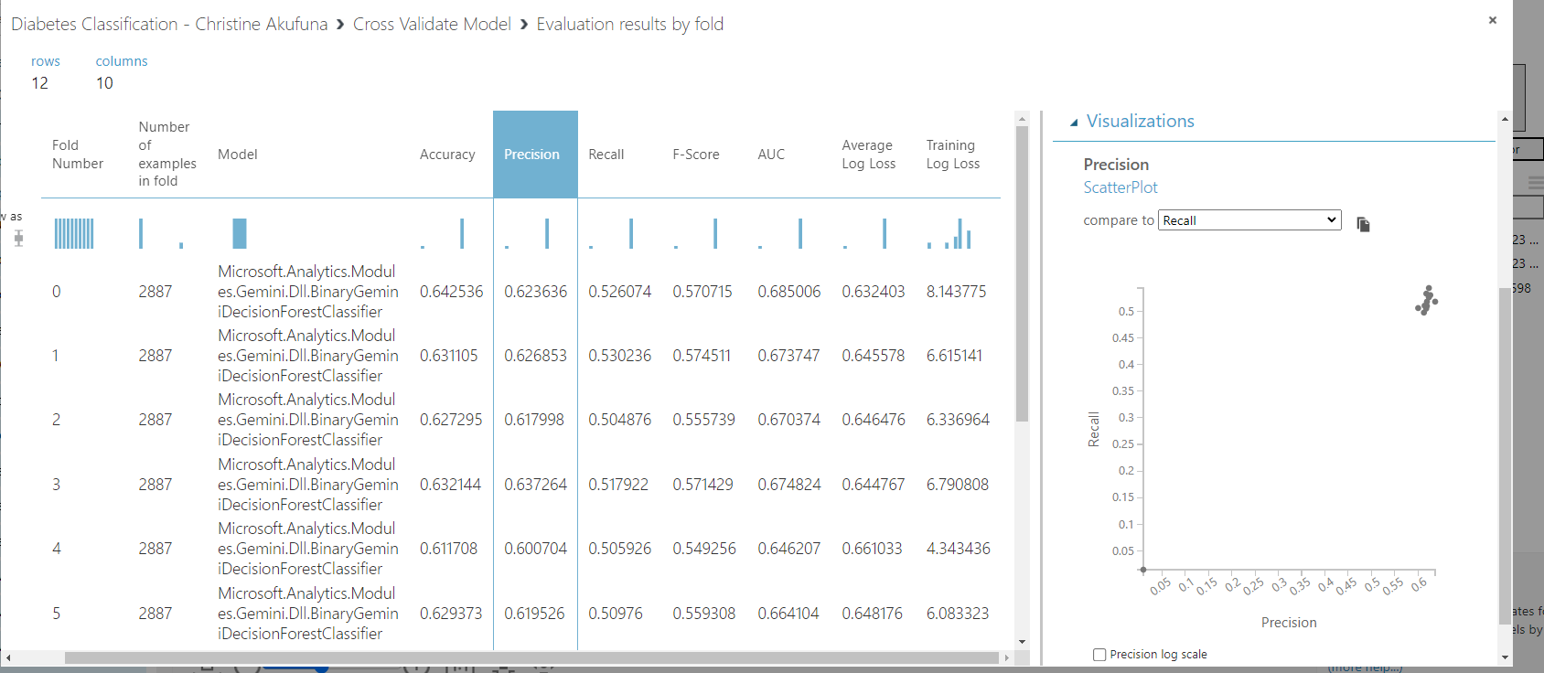1544x673 pixels.
Task: Click the Accuracy column histogram icon
Action: pyautogui.click(x=442, y=233)
